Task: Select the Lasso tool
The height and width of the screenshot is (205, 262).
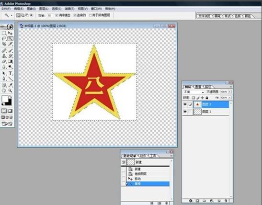Action: coord(4,39)
